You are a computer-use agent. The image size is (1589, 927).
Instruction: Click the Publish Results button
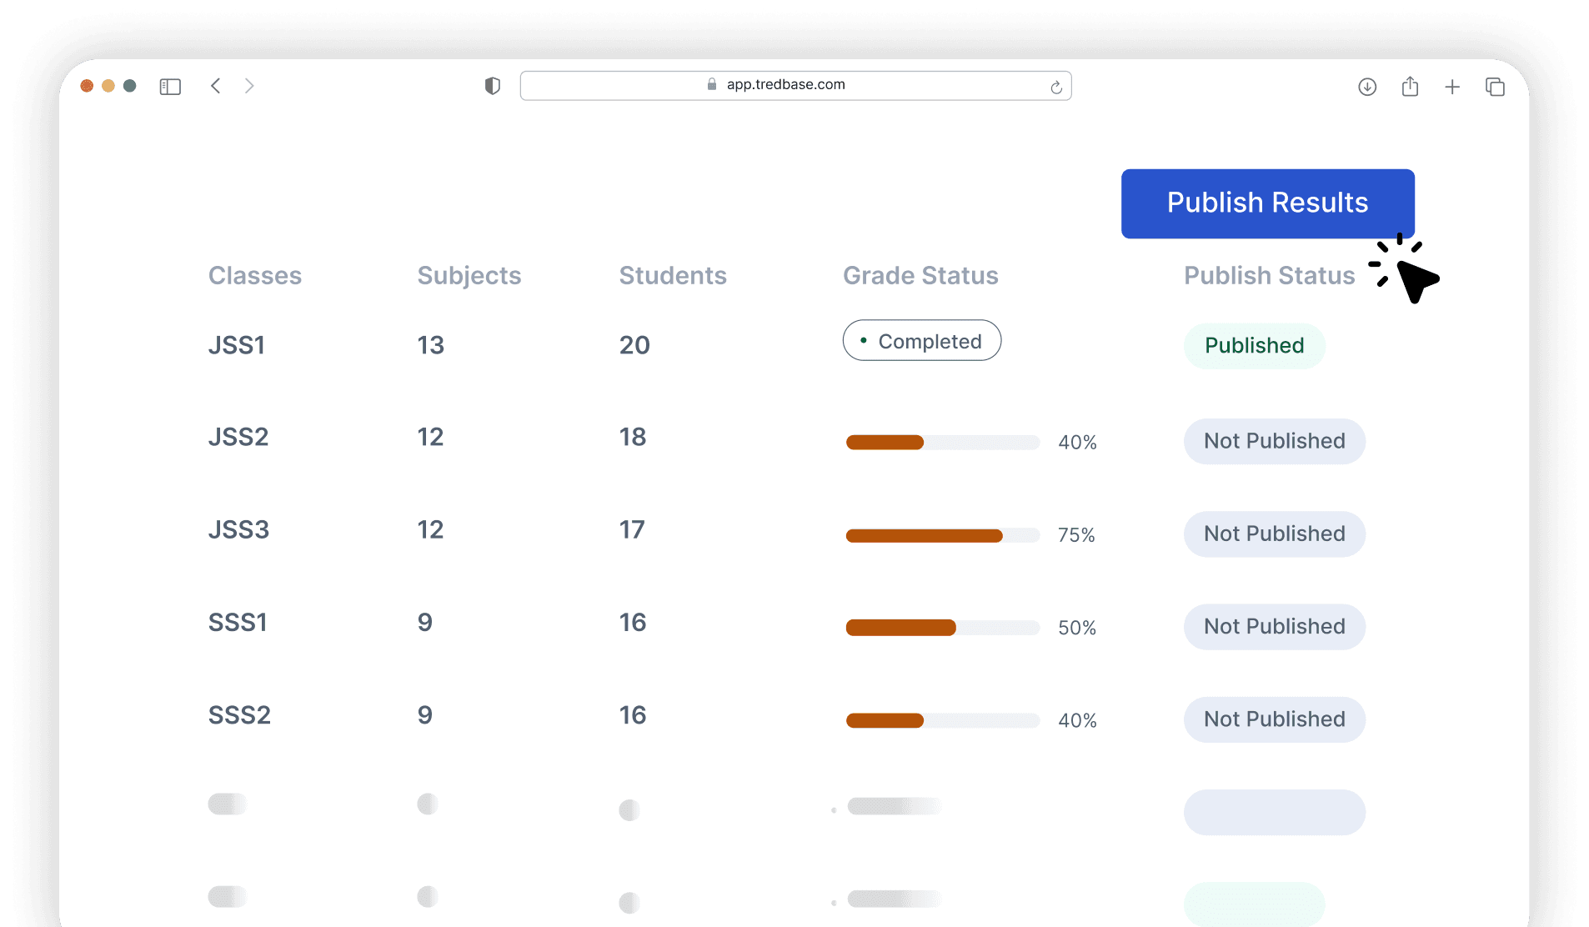pos(1267,203)
